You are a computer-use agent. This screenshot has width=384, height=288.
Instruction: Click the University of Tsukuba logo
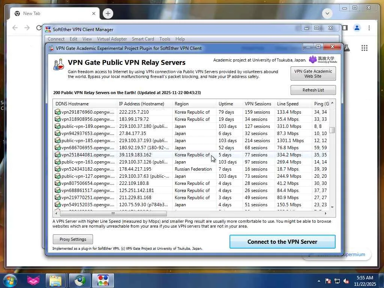(x=323, y=60)
